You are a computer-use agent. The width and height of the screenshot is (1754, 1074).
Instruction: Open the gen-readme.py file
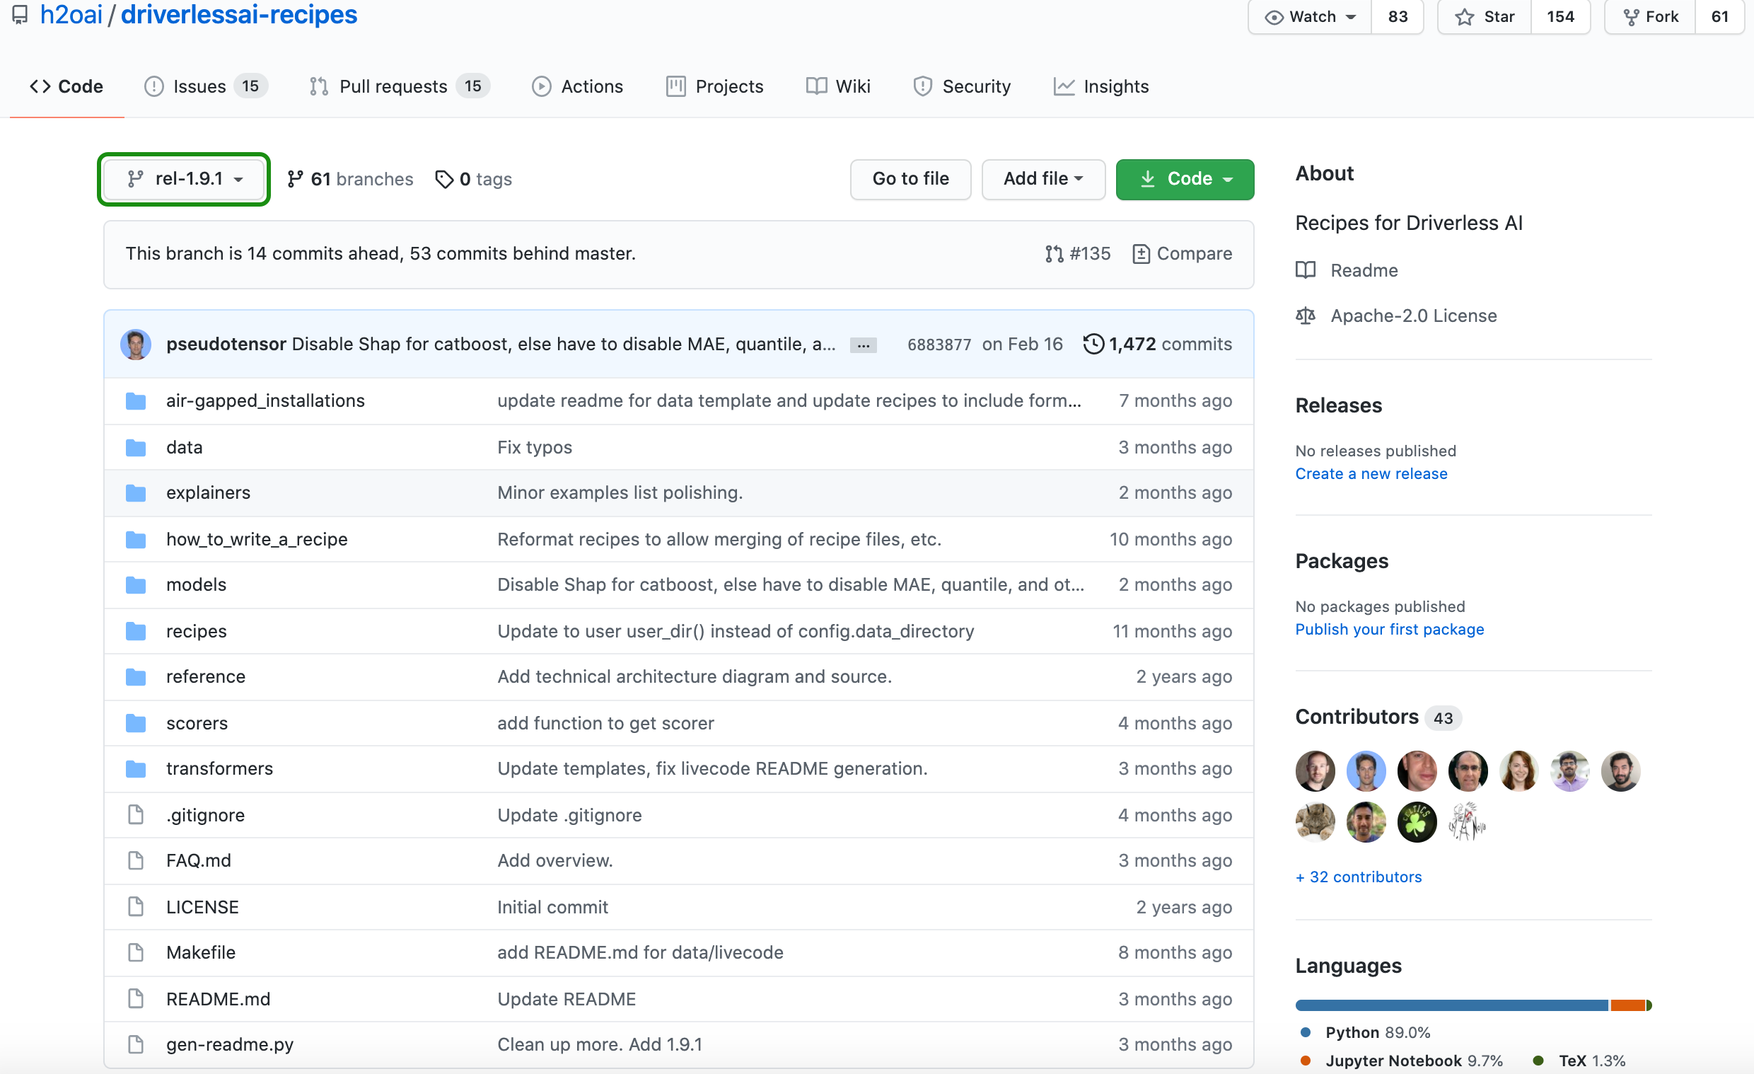point(230,1044)
